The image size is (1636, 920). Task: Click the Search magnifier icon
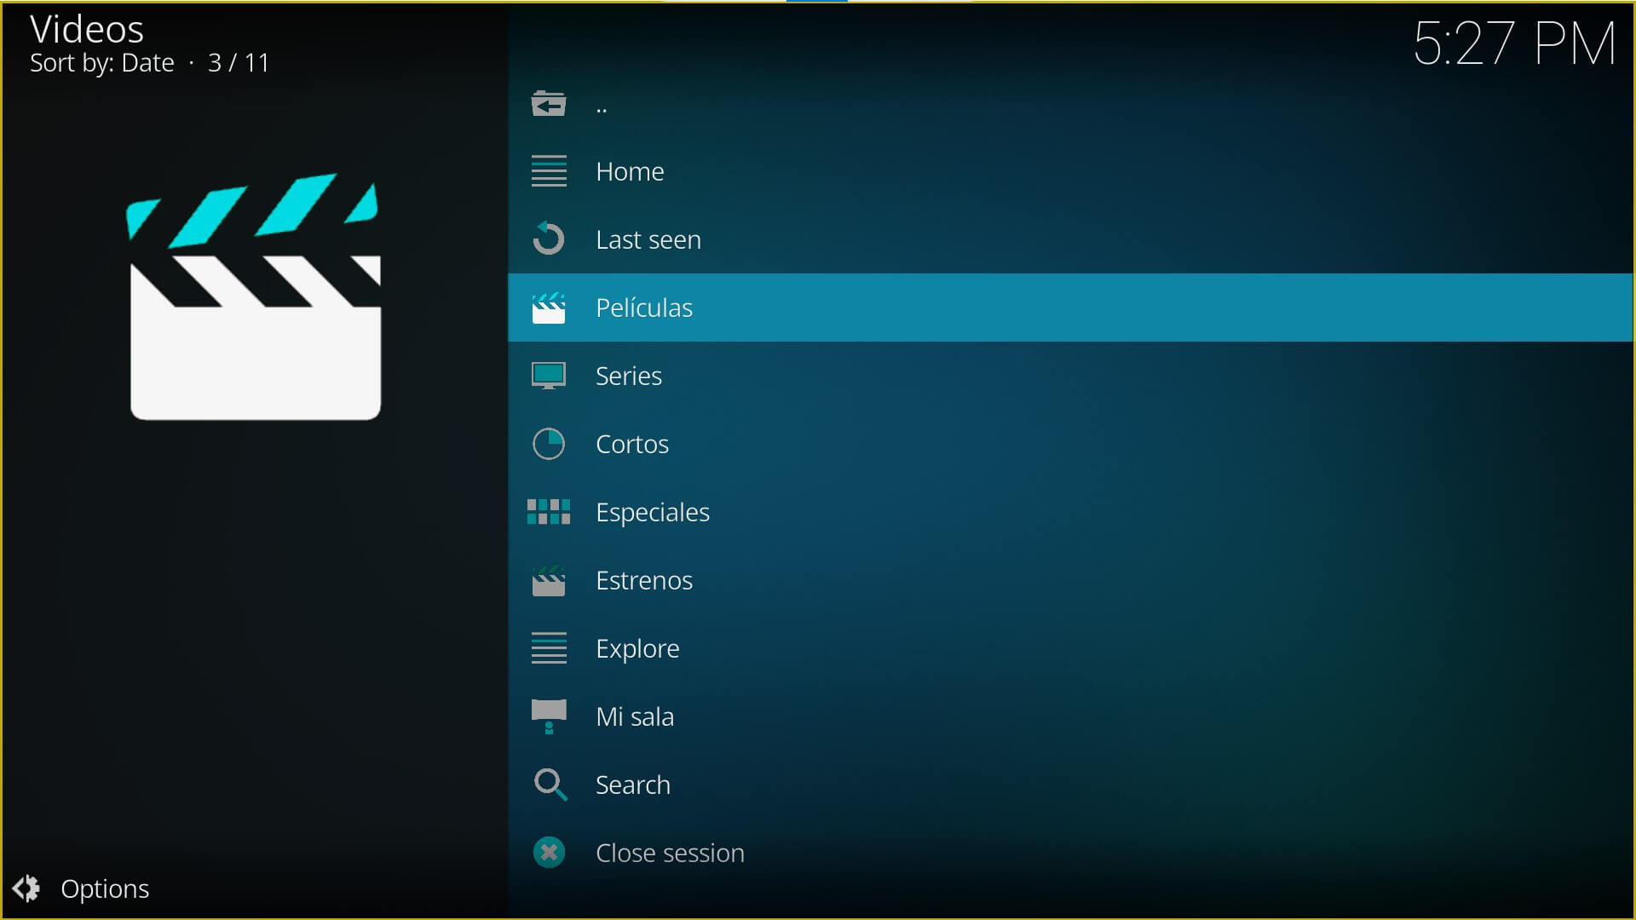tap(550, 785)
